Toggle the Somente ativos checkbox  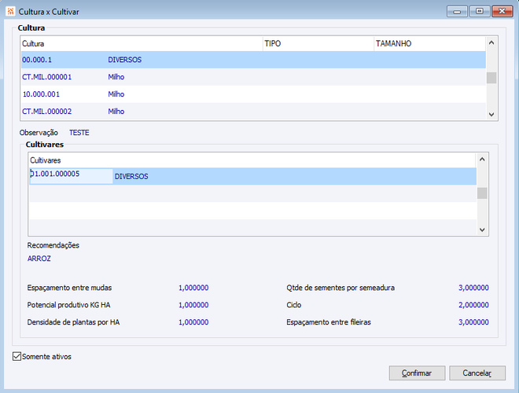(x=17, y=356)
